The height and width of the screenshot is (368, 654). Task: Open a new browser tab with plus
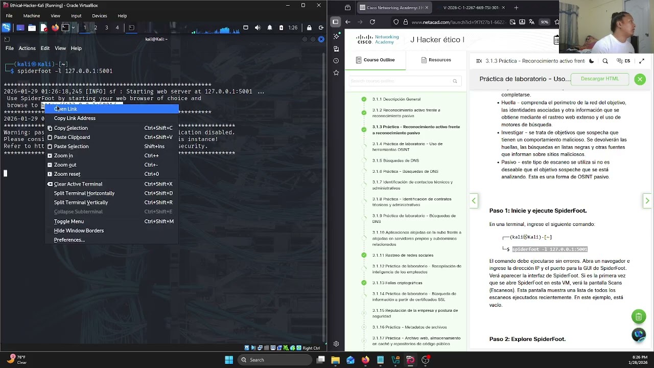point(516,8)
